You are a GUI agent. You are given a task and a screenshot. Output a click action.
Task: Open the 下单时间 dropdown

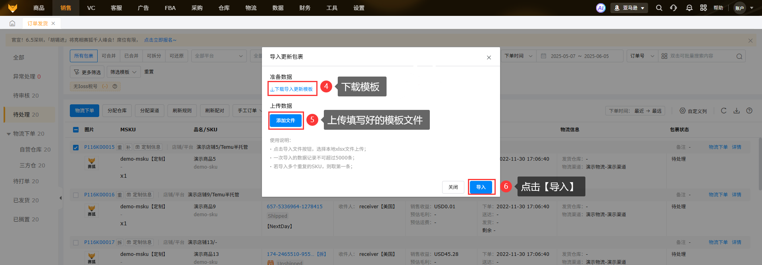tap(518, 56)
